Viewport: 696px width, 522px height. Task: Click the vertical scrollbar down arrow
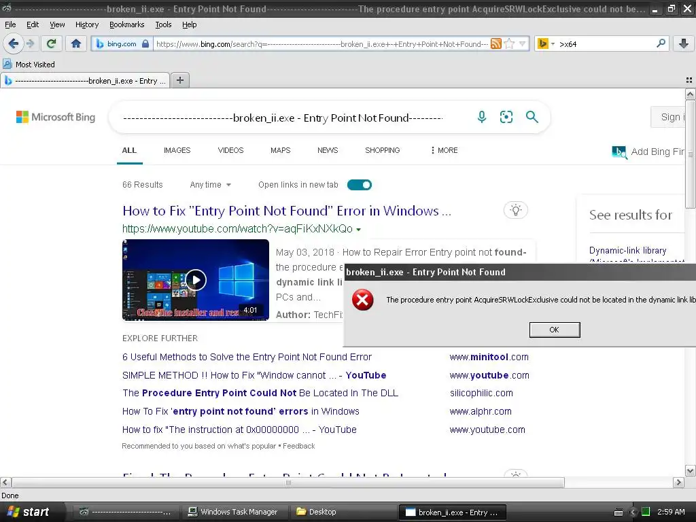pyautogui.click(x=691, y=471)
